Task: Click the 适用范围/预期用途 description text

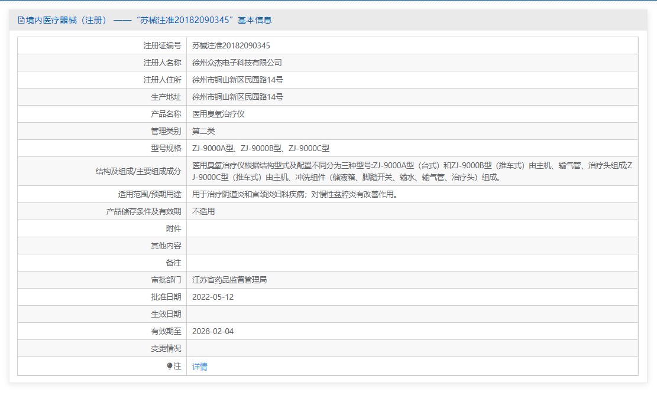Action: 294,194
